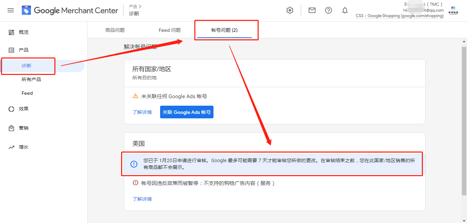Open 营销 in the sidebar
The height and width of the screenshot is (223, 467).
[x=24, y=128]
